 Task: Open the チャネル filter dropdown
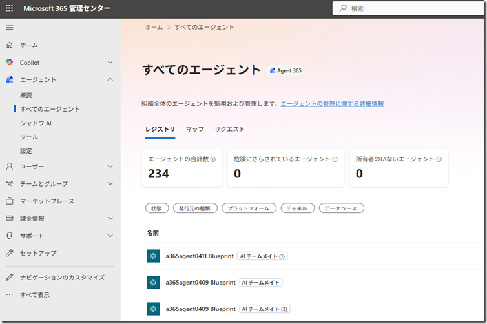click(x=298, y=208)
